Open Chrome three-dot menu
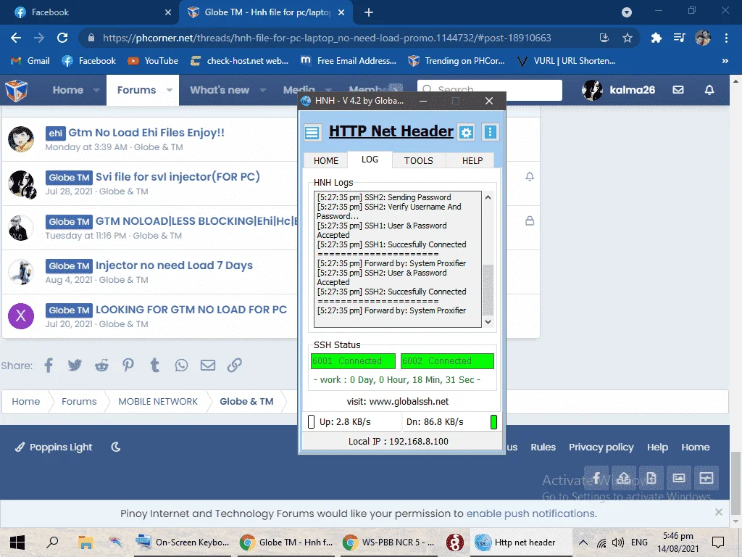 pyautogui.click(x=726, y=38)
